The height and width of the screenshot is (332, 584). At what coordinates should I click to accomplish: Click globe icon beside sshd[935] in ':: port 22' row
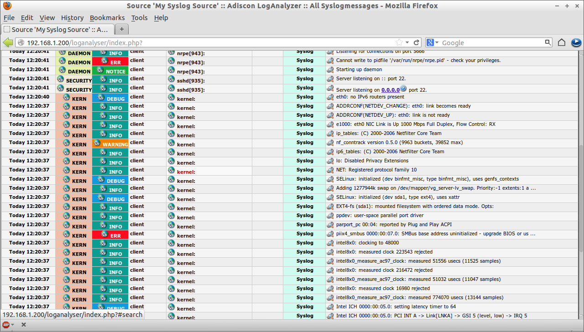click(x=171, y=79)
